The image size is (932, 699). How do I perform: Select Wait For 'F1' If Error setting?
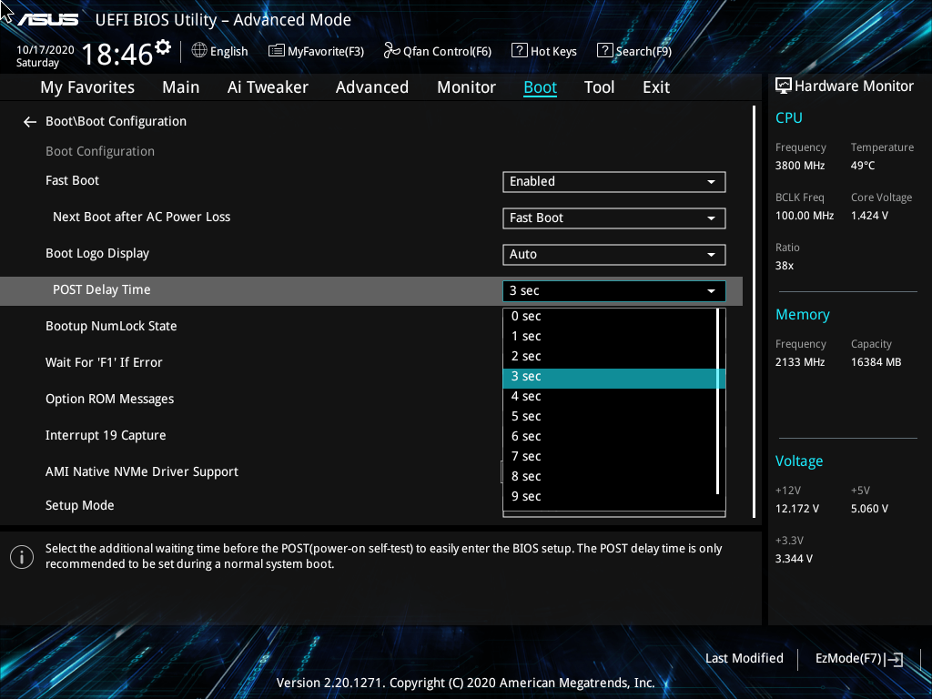pyautogui.click(x=104, y=362)
